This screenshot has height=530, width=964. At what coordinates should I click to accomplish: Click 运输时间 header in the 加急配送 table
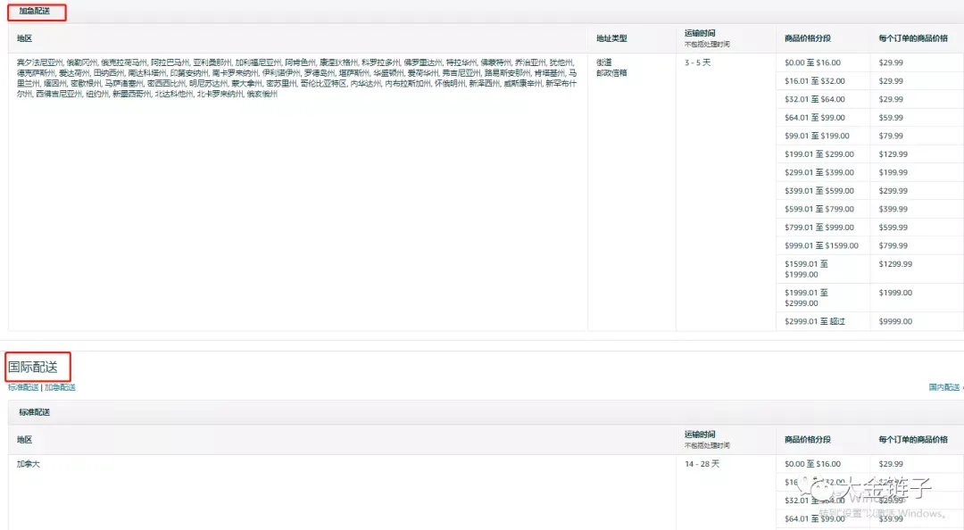[700, 33]
